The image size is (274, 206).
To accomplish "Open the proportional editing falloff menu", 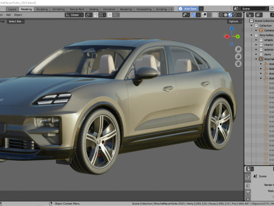I will [x=116, y=15].
